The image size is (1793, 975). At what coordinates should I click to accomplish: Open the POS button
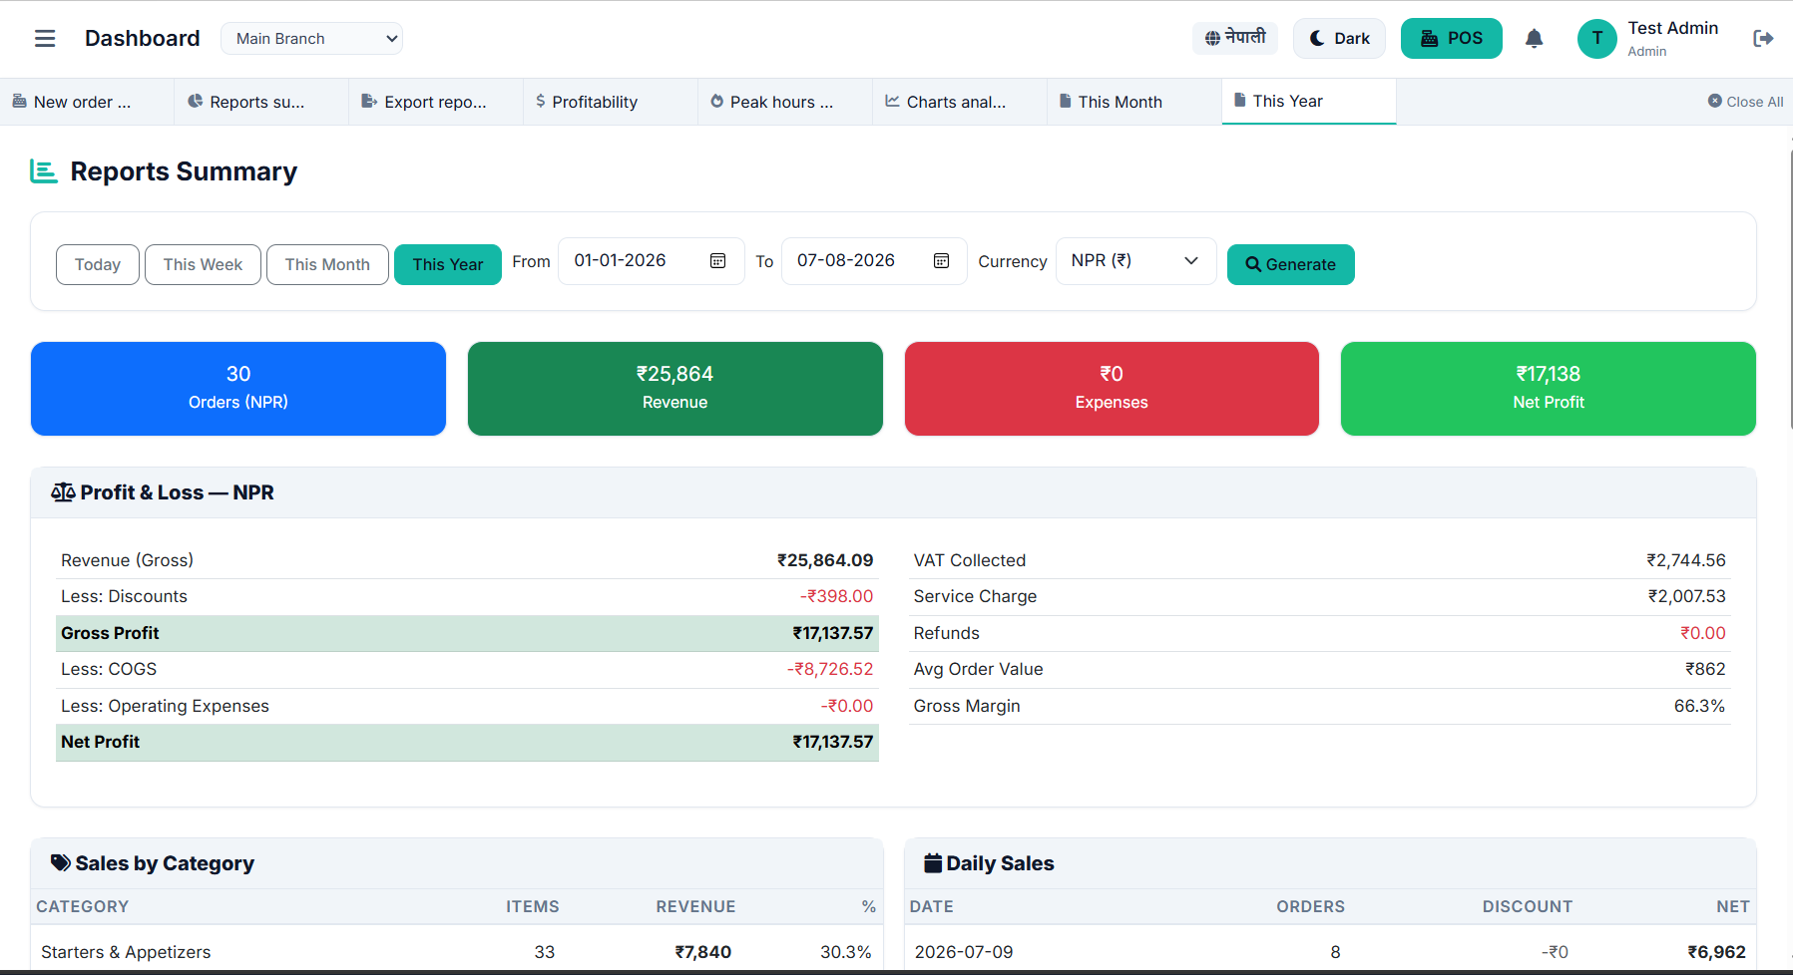click(x=1451, y=39)
